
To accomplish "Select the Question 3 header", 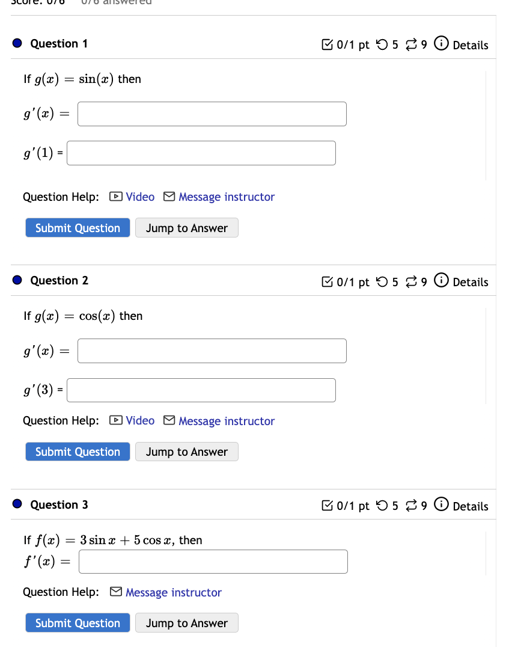I will click(58, 504).
